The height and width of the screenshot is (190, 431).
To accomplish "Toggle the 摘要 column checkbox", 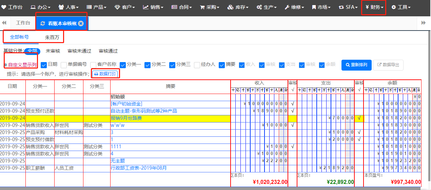I will point(222,65).
